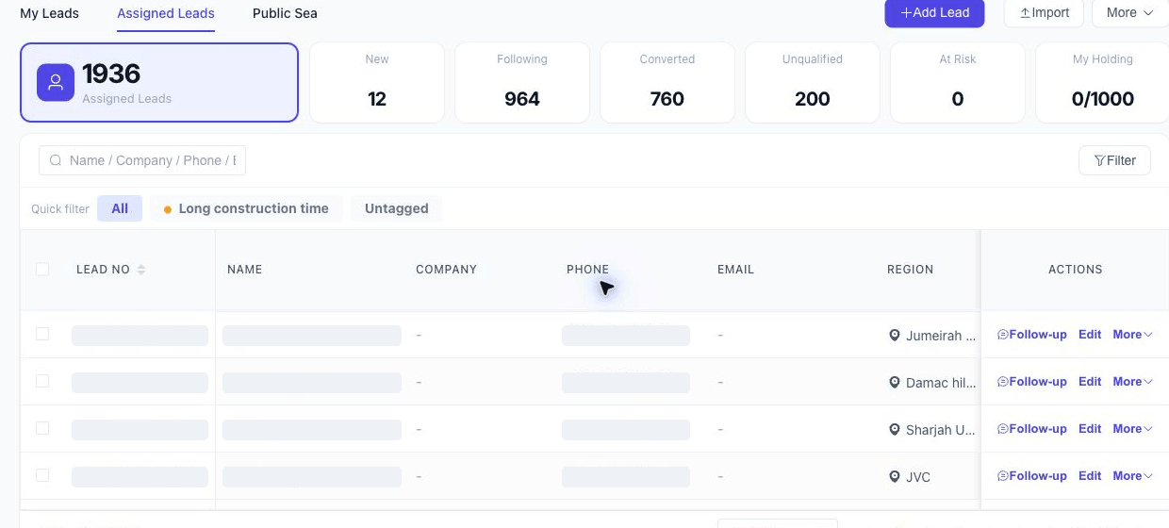
Task: Click the Lead No sort arrows
Action: [141, 270]
